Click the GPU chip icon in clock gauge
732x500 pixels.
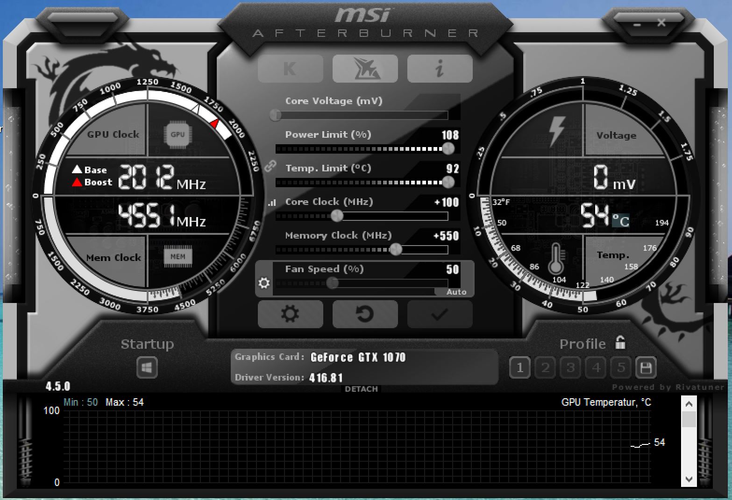point(178,134)
